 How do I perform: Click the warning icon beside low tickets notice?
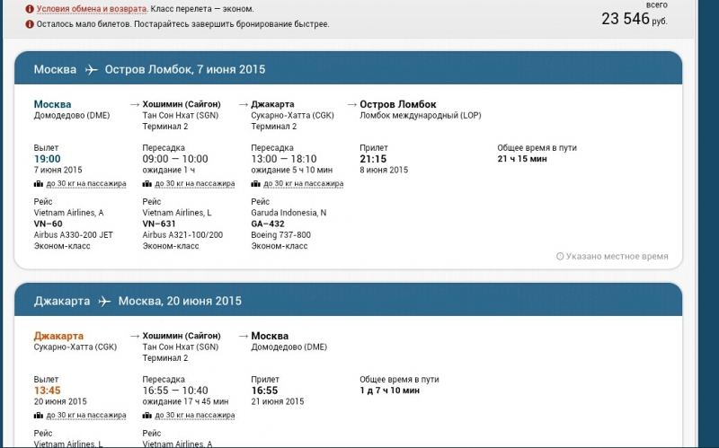(30, 24)
